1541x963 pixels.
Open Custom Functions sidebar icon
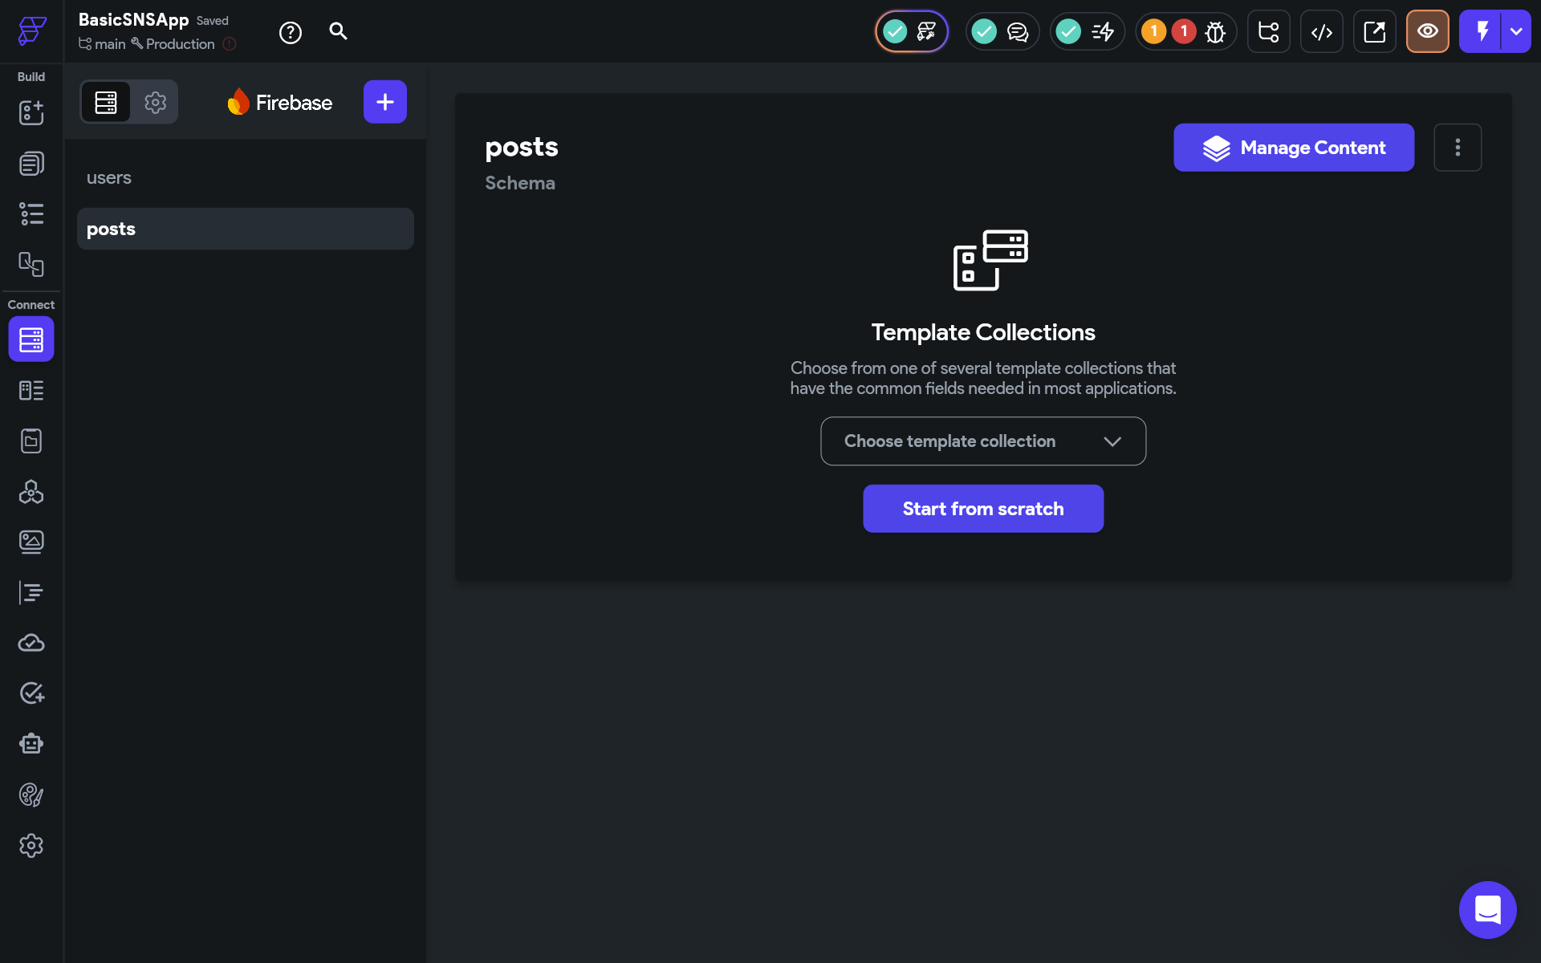pos(31,592)
